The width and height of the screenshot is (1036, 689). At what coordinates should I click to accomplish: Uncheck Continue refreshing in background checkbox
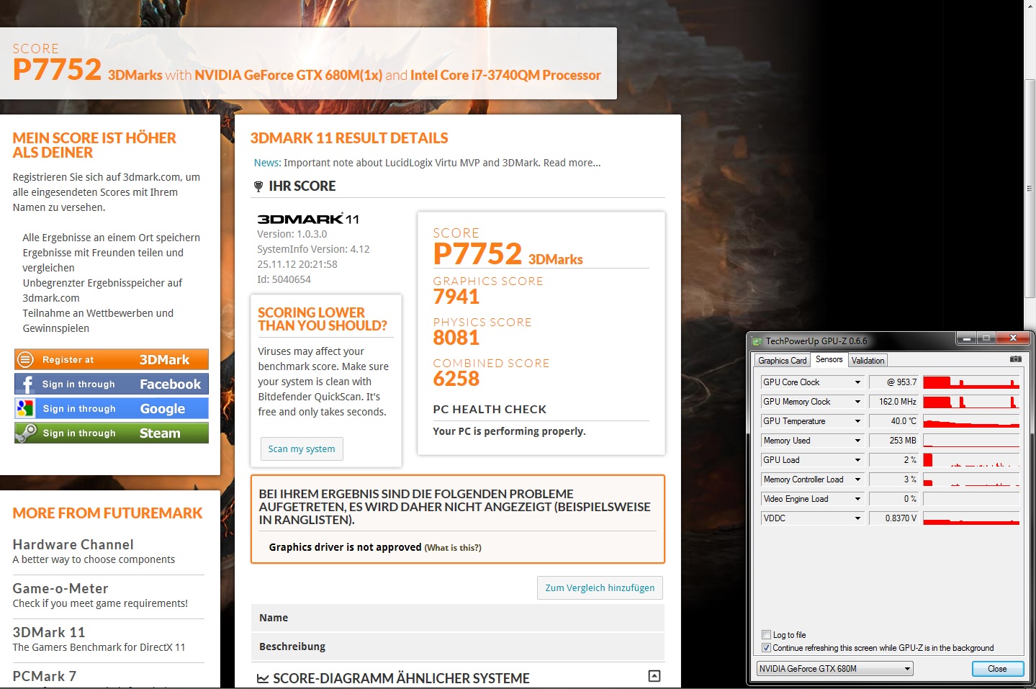tap(766, 648)
